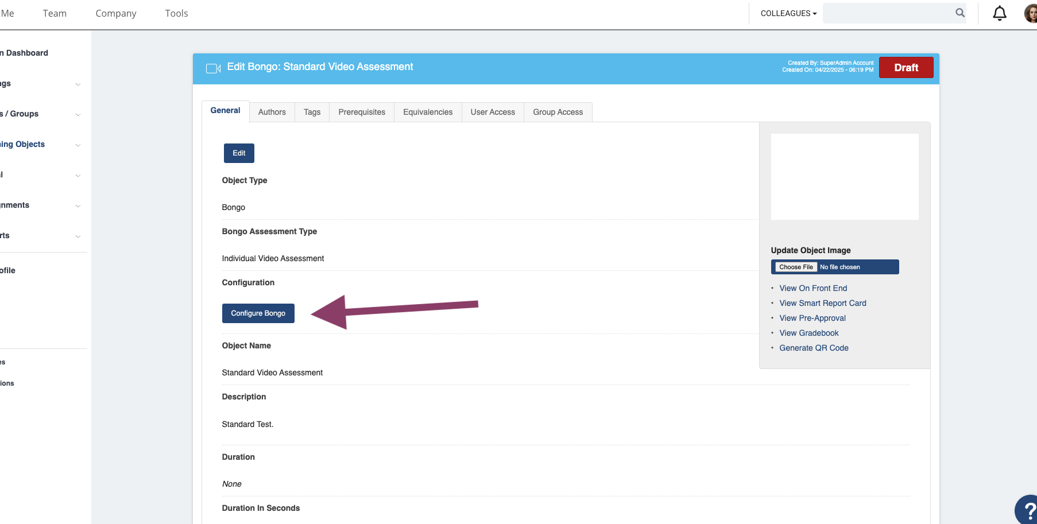
Task: Click the 'Individual Video Assessment' value
Action: 273,258
